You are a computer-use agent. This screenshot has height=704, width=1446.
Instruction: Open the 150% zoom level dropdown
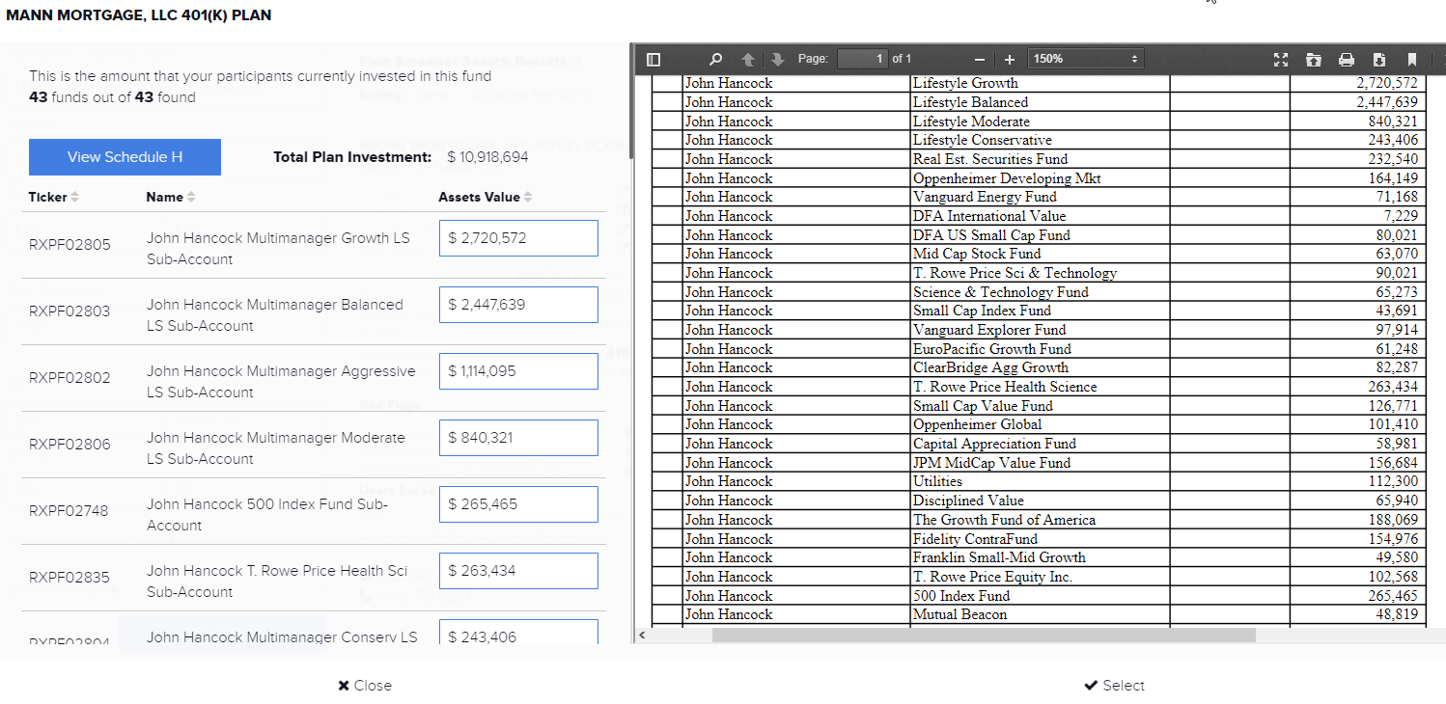click(1086, 59)
